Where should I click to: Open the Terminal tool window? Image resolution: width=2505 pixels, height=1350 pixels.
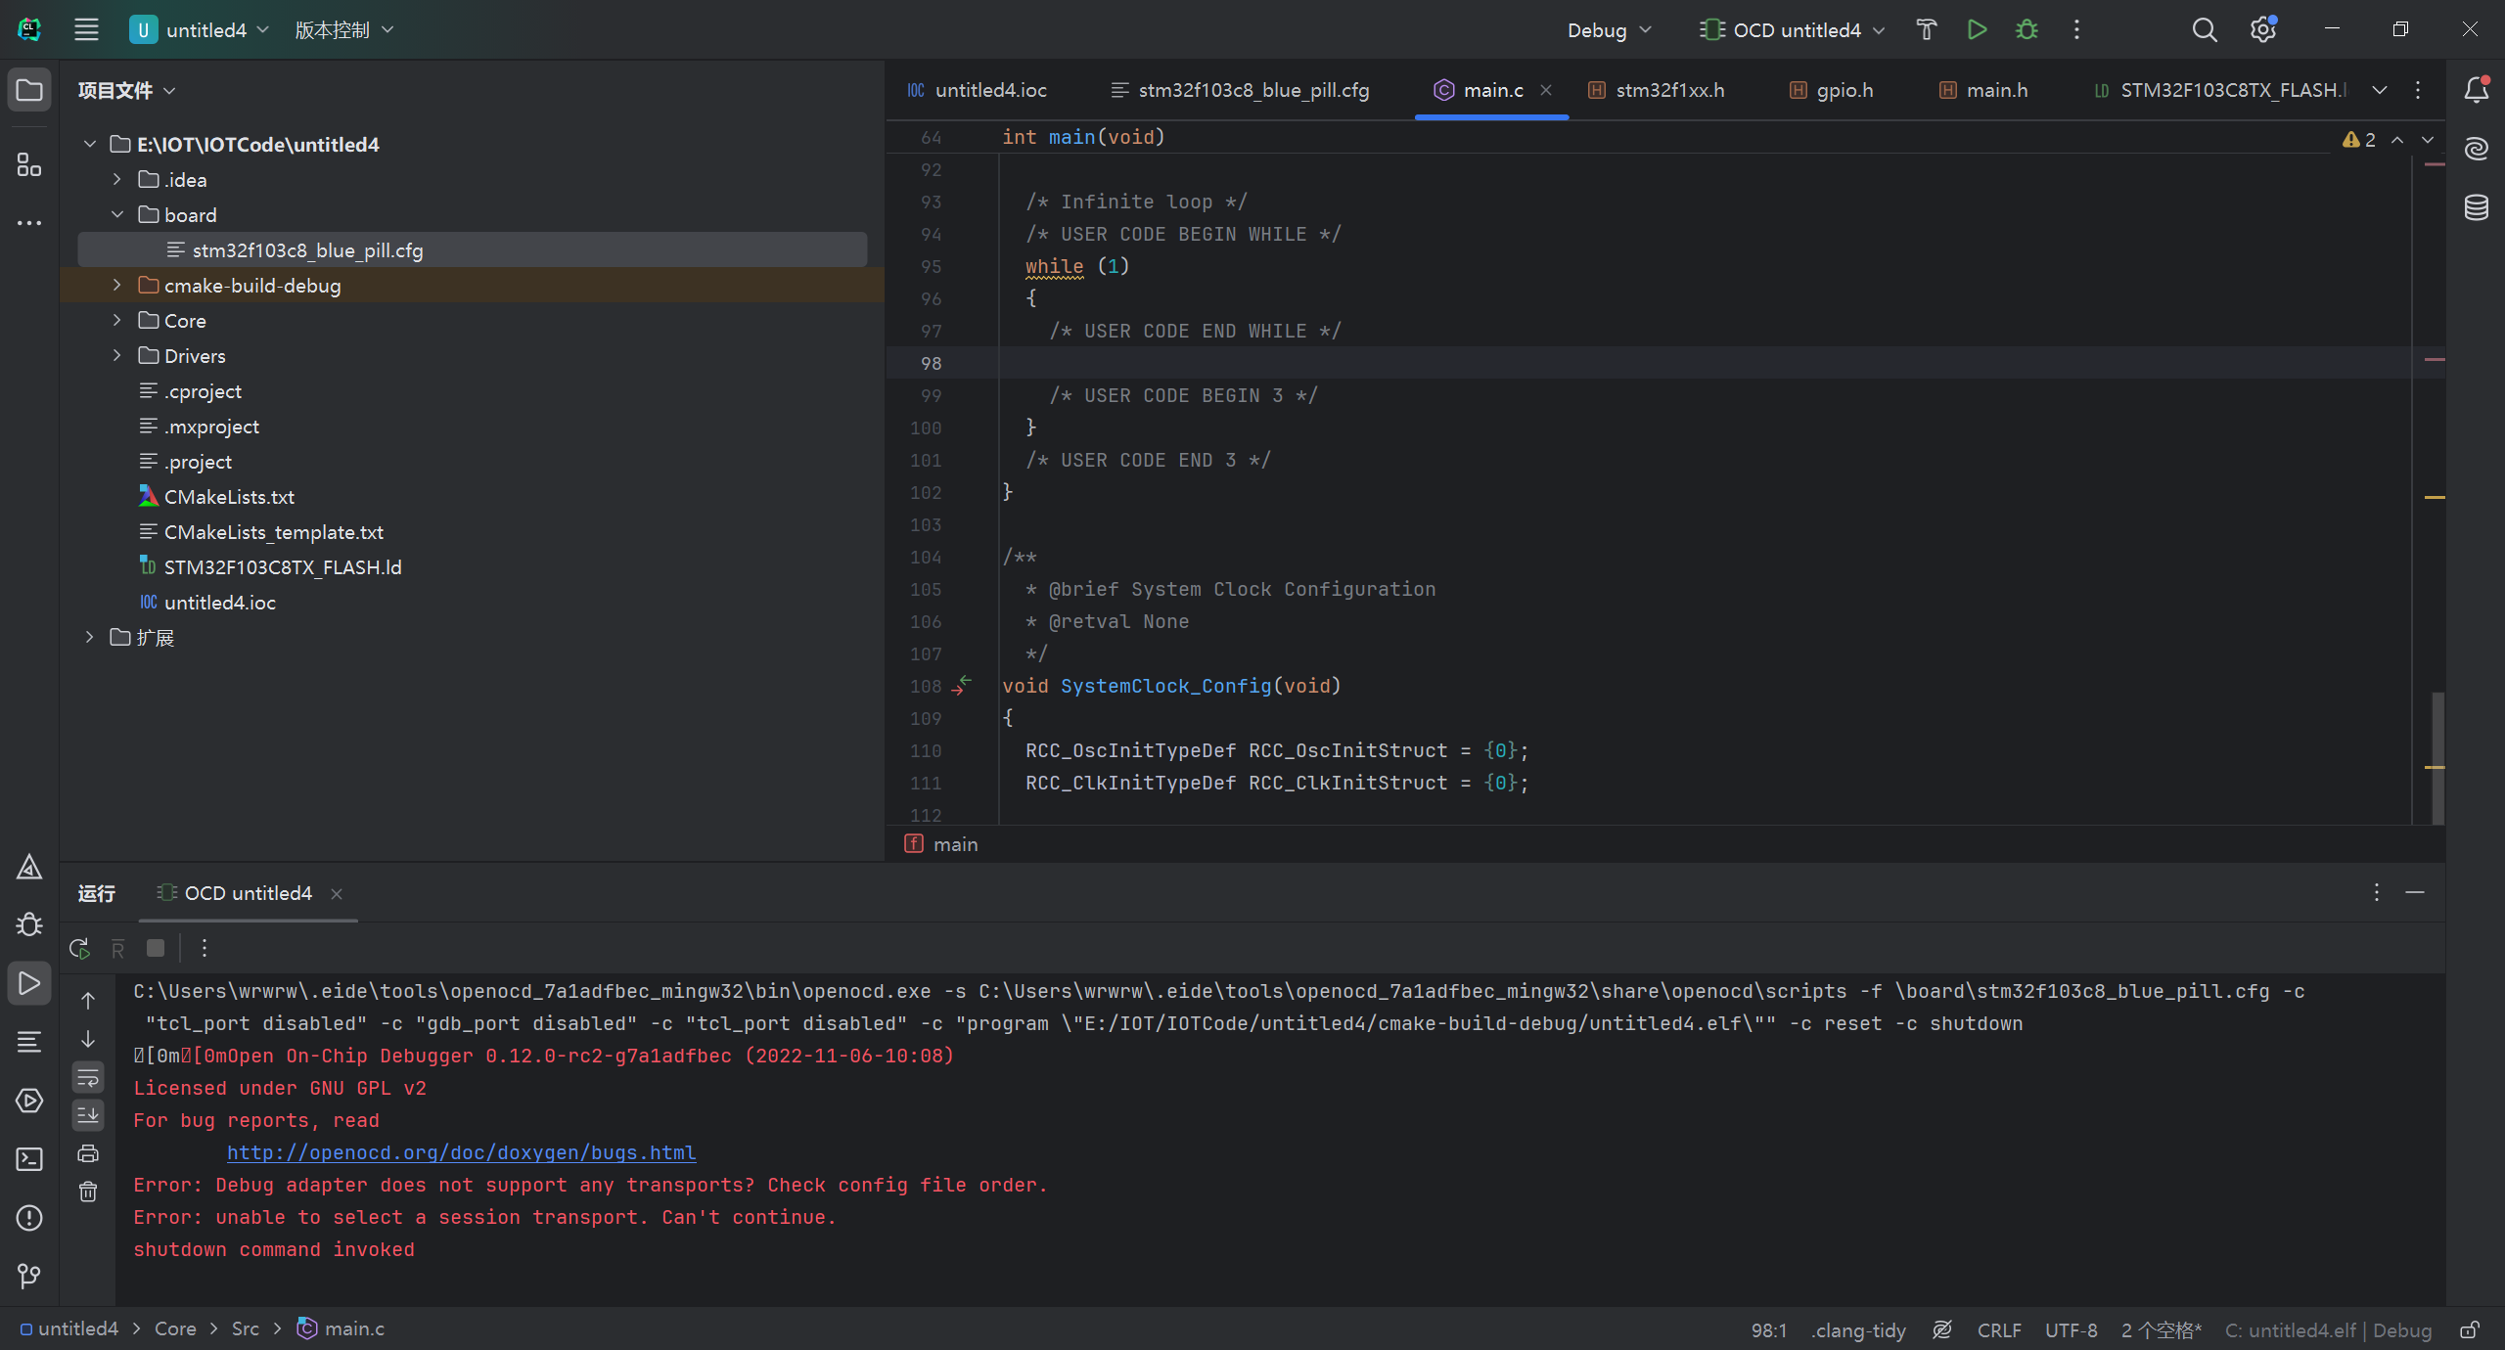click(x=29, y=1159)
